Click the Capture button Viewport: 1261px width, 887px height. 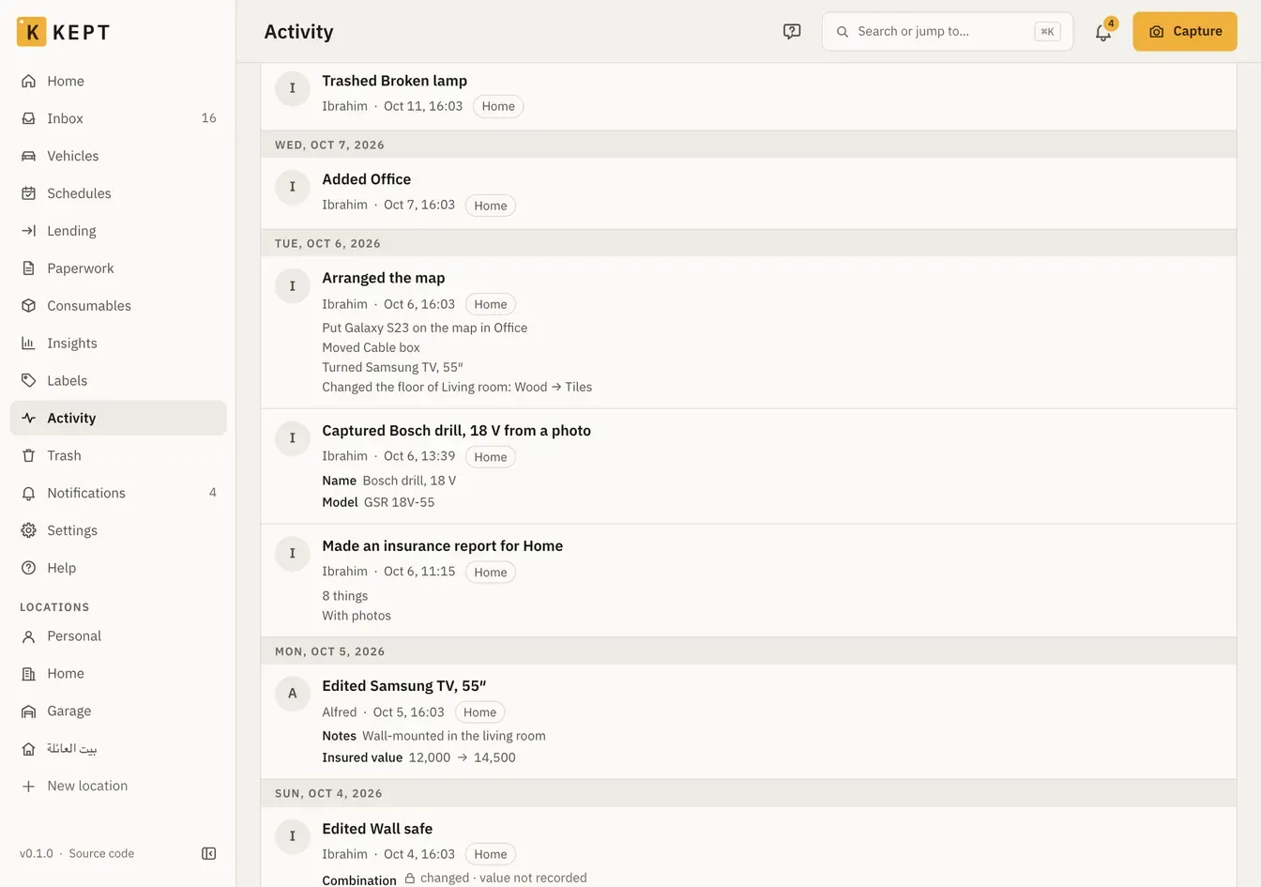coord(1185,32)
